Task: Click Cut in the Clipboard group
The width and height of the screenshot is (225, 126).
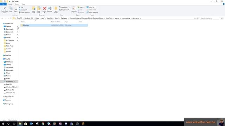Action: [21, 7]
